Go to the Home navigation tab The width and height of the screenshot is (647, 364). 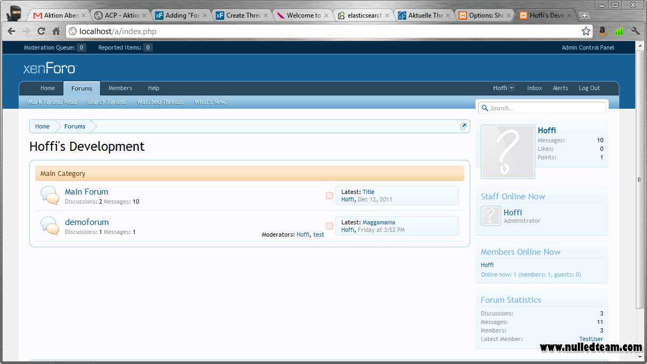point(47,88)
